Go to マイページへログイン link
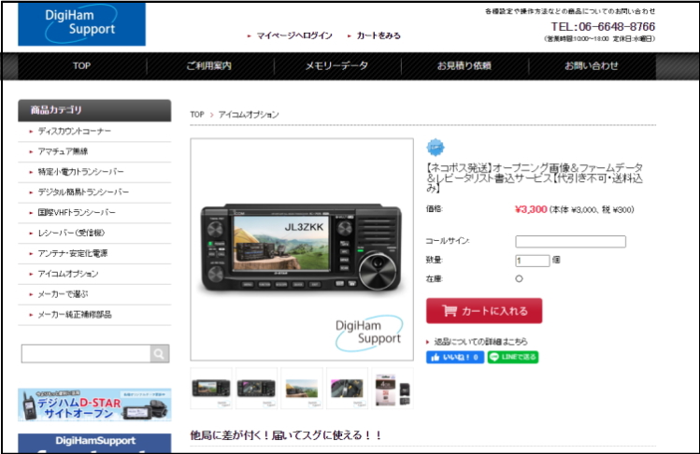700x454 pixels. coord(294,35)
